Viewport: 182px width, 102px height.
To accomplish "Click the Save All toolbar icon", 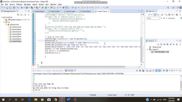I will tap(10, 8).
